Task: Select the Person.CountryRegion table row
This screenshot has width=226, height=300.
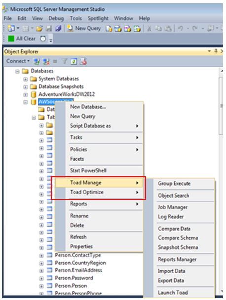Action: click(x=80, y=263)
